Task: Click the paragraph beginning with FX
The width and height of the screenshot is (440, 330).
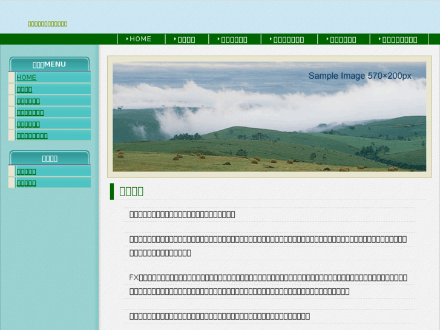Action: pos(268,285)
